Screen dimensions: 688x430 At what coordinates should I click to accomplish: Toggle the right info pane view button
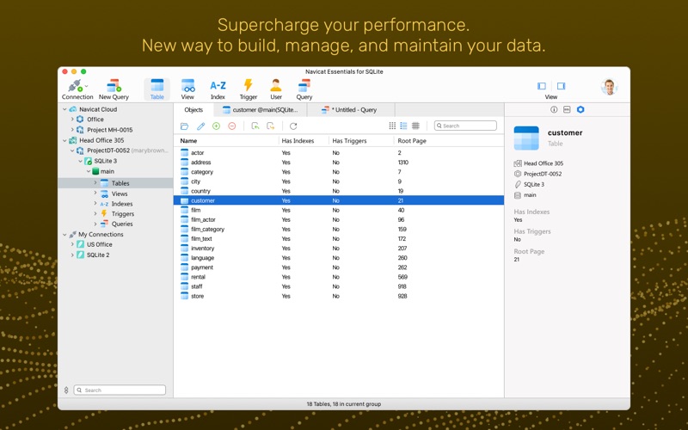pos(562,86)
